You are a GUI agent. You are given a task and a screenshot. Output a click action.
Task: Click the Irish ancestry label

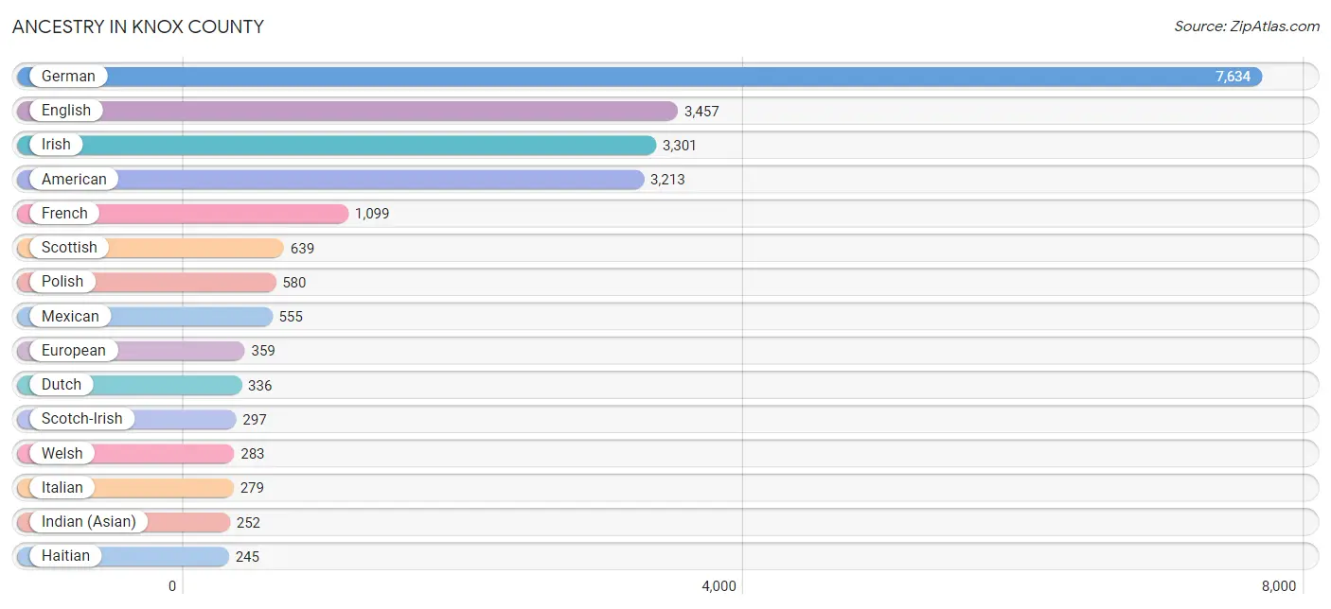coord(56,145)
